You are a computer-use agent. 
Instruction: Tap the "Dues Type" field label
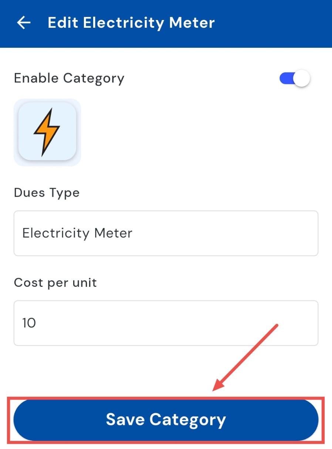[47, 193]
